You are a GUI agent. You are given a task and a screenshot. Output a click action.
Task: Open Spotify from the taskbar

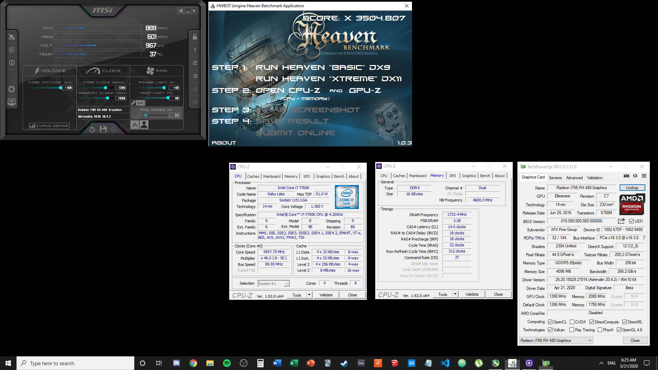[227, 363]
